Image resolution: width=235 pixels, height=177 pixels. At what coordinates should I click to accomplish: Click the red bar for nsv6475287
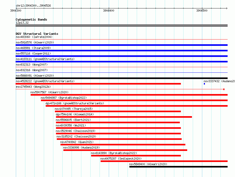pos(164,161)
